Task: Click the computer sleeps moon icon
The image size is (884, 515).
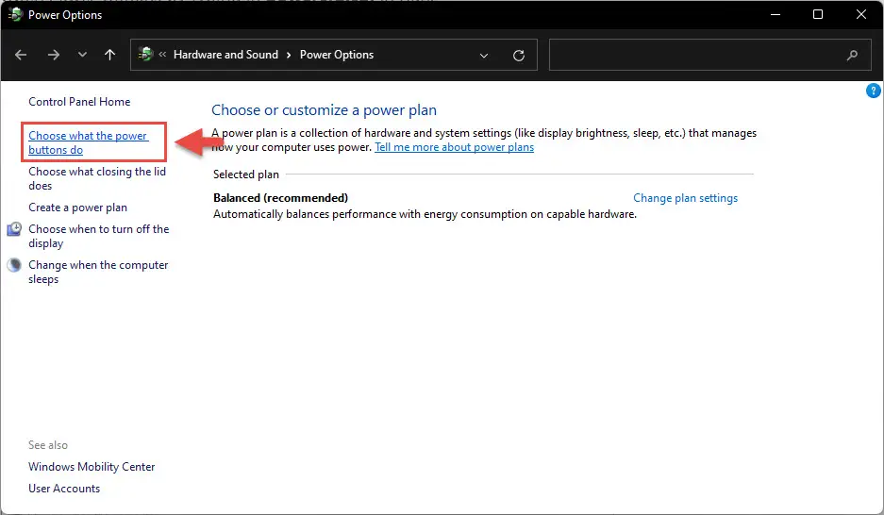Action: 14,265
